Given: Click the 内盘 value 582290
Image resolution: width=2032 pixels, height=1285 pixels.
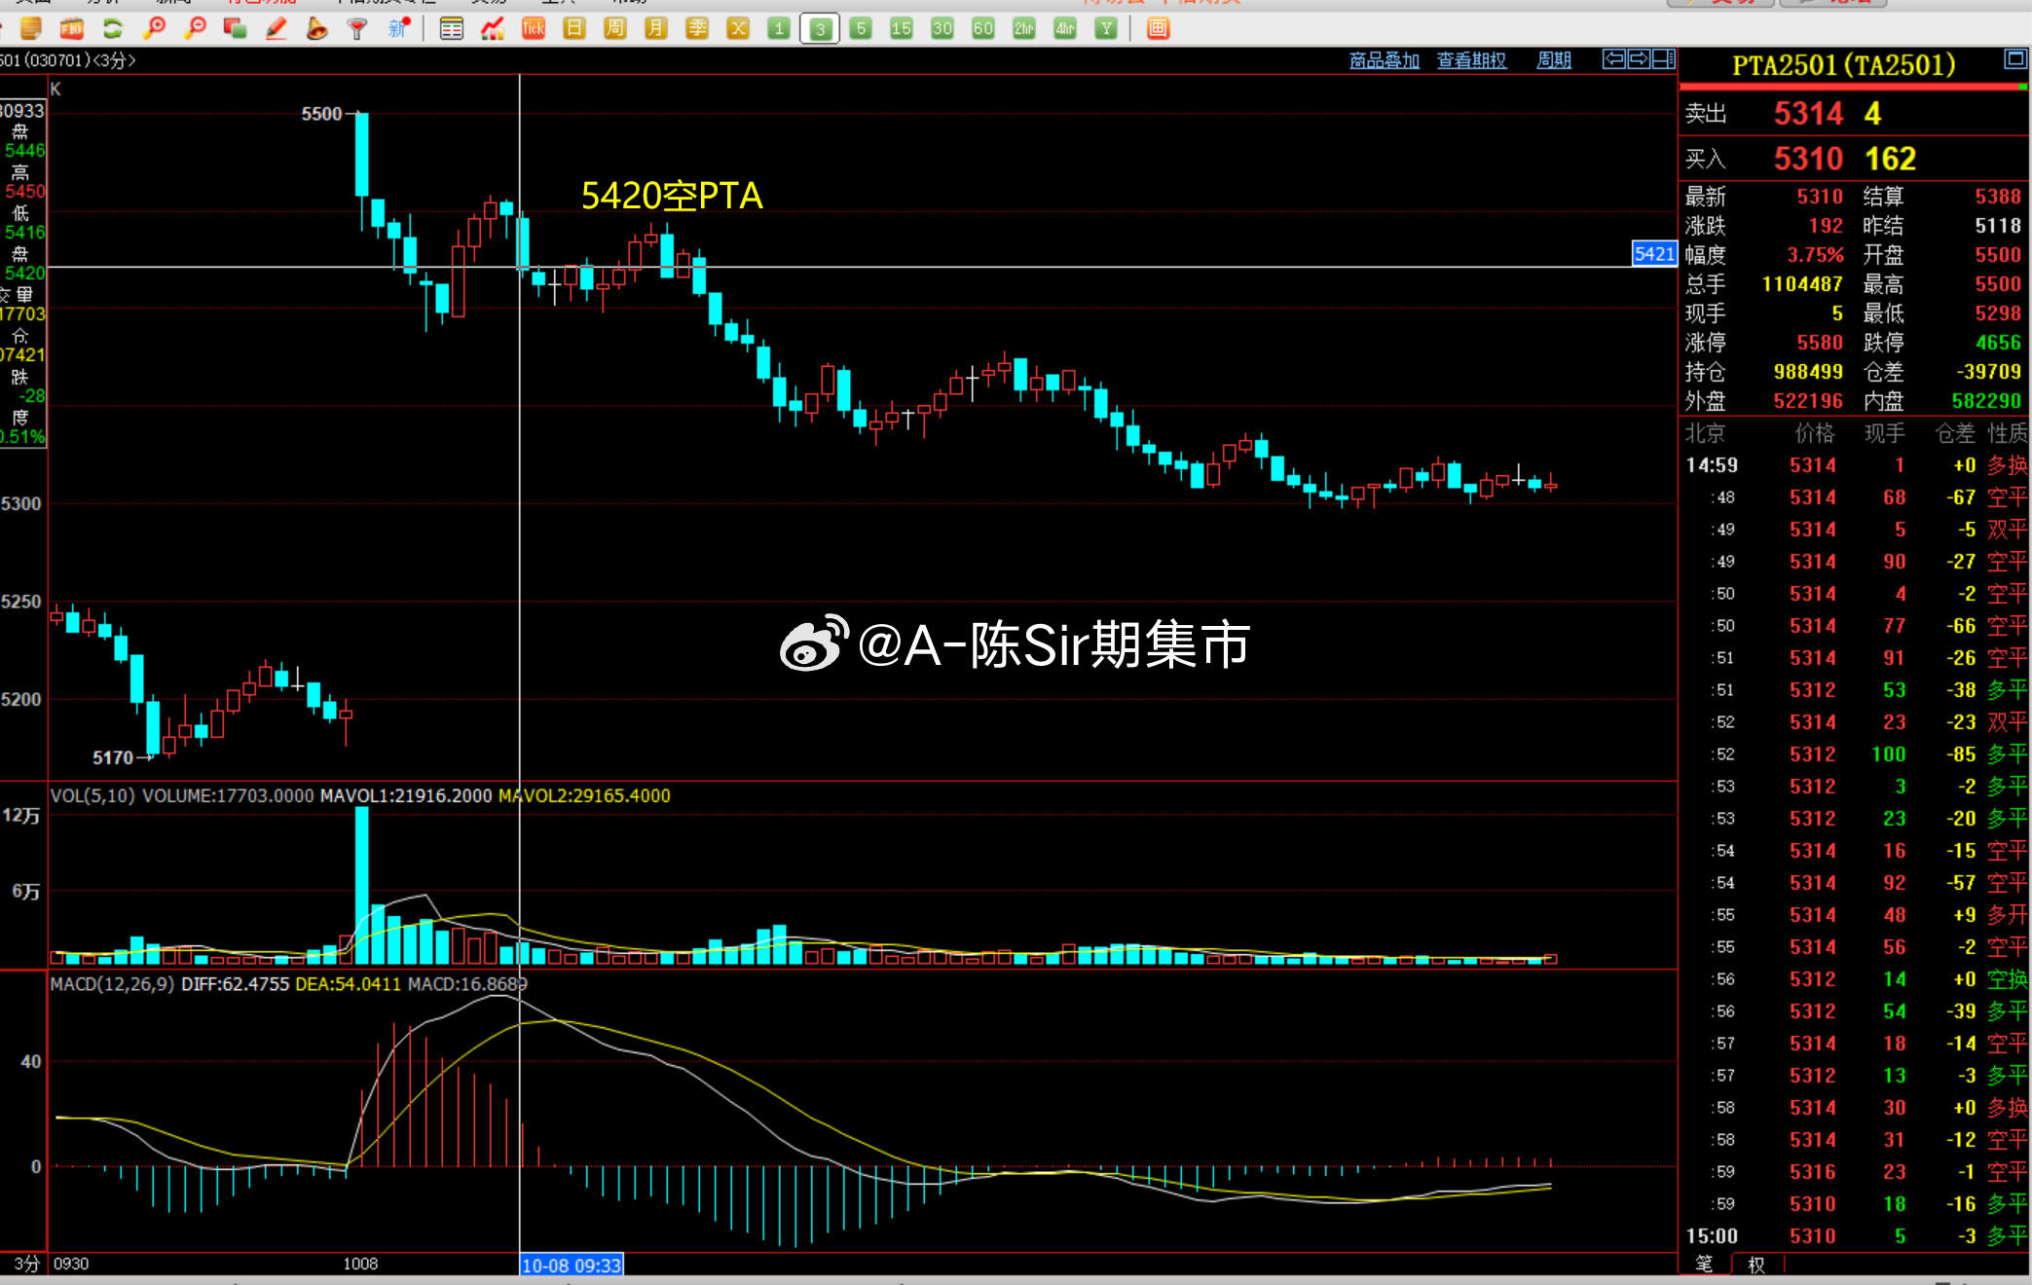Looking at the screenshot, I should coord(1986,401).
